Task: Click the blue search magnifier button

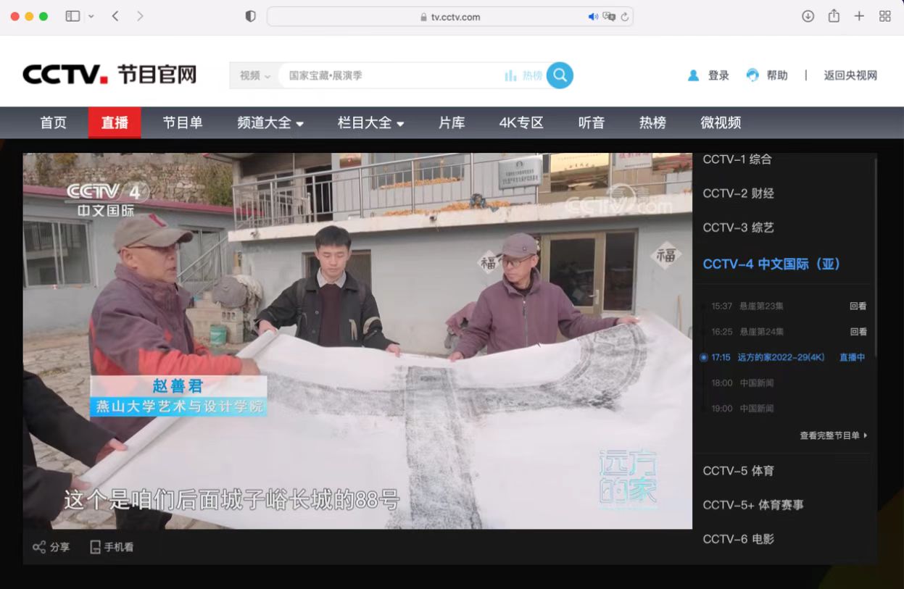Action: (560, 75)
